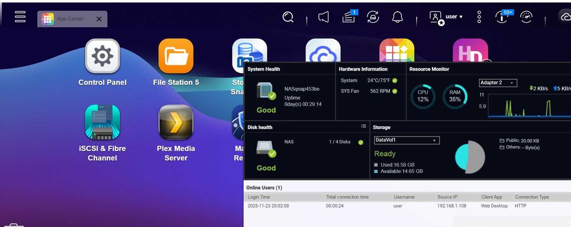
Task: Open the pink HD desktop app icon
Action: [470, 50]
